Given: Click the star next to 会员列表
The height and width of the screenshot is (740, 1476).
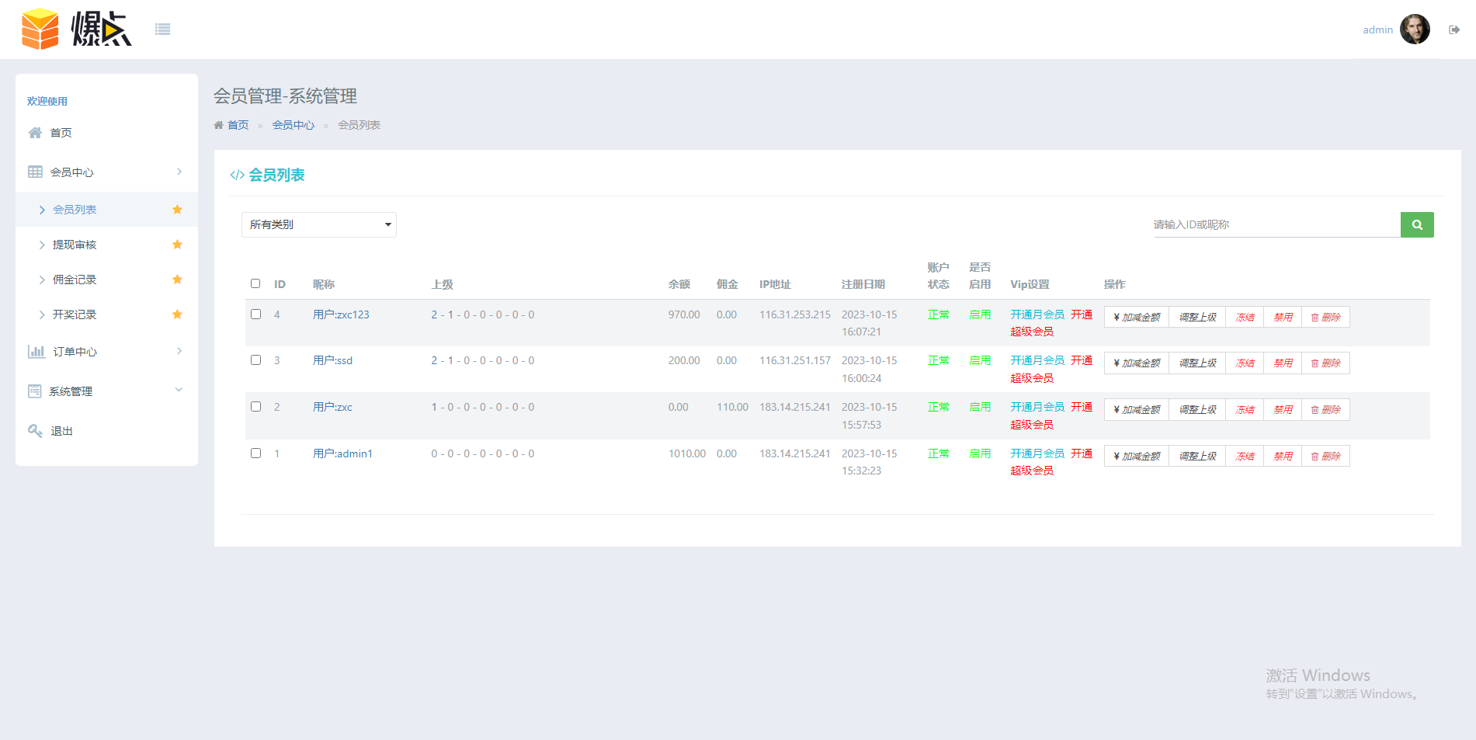Looking at the screenshot, I should pyautogui.click(x=177, y=210).
